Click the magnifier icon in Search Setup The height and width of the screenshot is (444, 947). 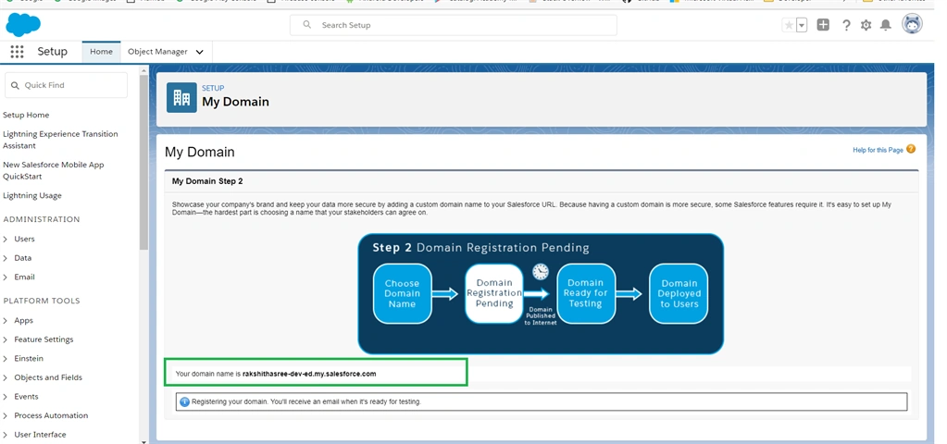point(307,25)
